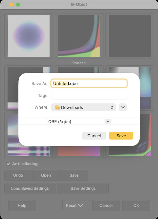Click the Save Settings button
Viewport: 158px width, 219px height.
point(83,188)
